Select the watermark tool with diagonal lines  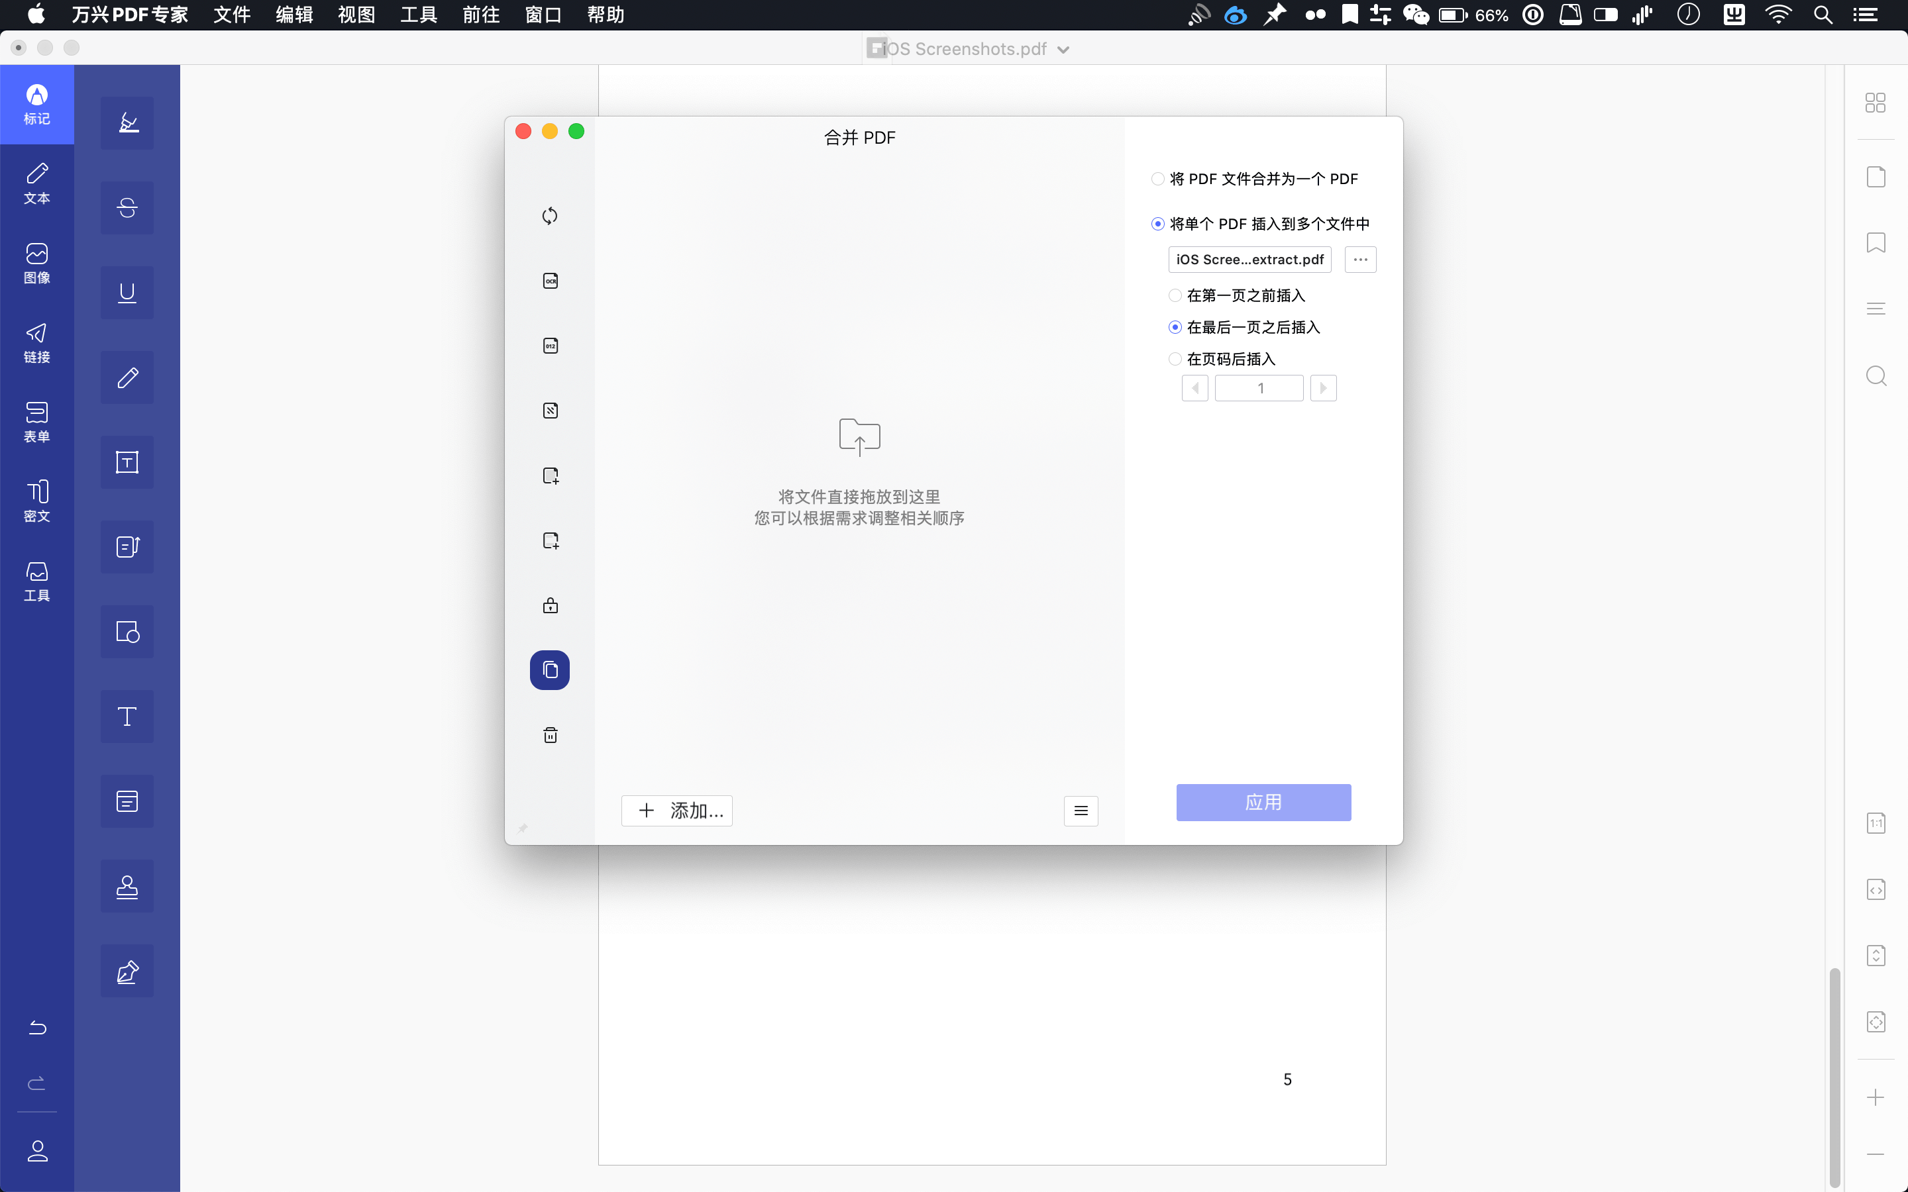pyautogui.click(x=551, y=410)
